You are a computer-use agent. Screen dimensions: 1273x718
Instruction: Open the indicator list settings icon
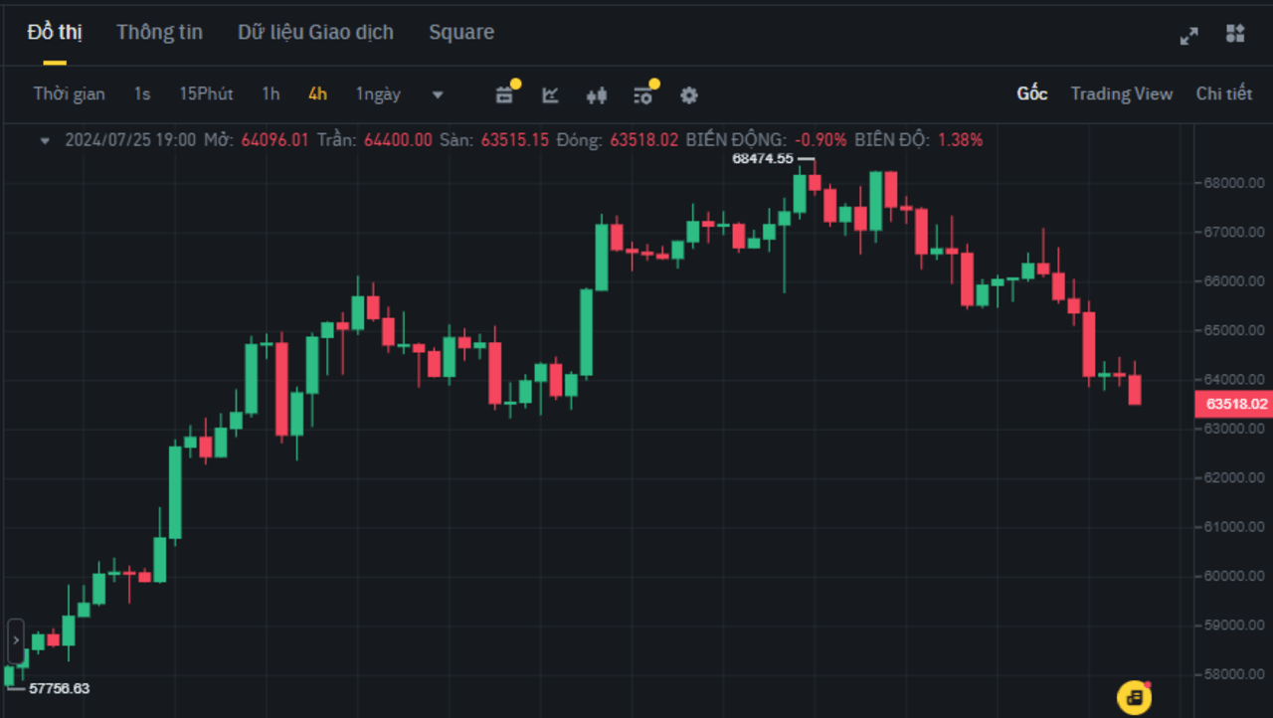click(643, 94)
